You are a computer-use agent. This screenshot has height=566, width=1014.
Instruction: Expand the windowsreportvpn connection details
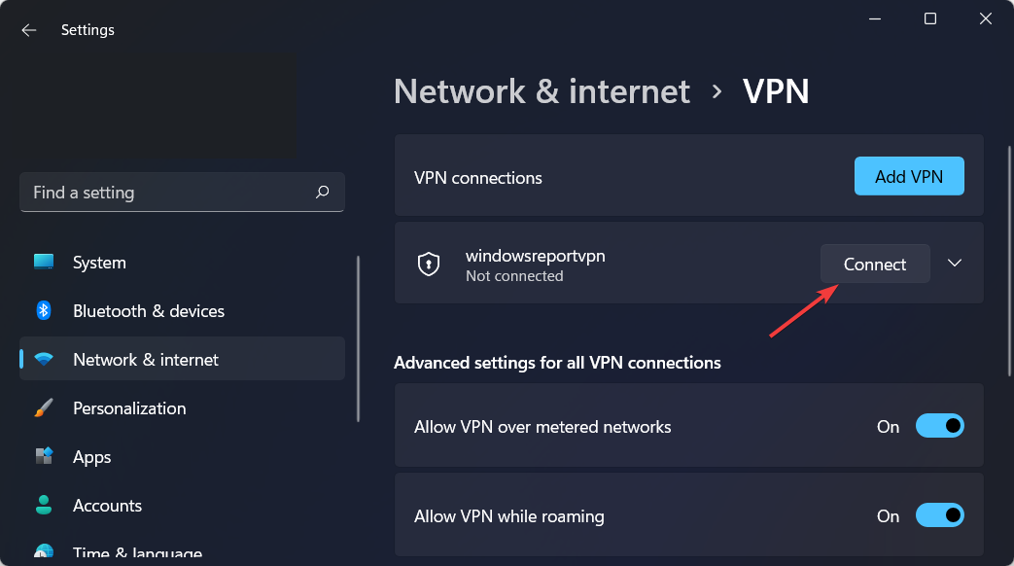click(955, 264)
